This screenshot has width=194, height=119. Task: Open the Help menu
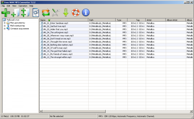(x=31, y=6)
